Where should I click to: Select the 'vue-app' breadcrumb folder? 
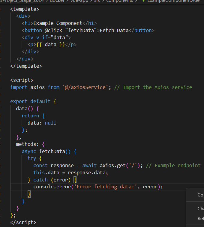[x=79, y=1]
